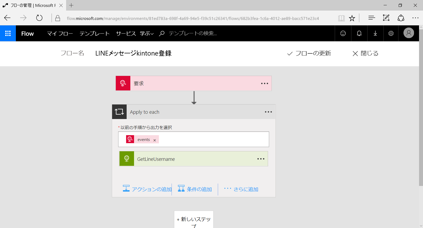Add this page to favorites star
The width and height of the screenshot is (423, 228).
pos(352,18)
